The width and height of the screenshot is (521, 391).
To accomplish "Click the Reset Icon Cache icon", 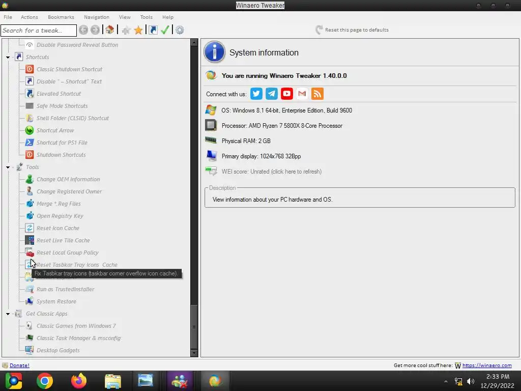I will [x=30, y=228].
